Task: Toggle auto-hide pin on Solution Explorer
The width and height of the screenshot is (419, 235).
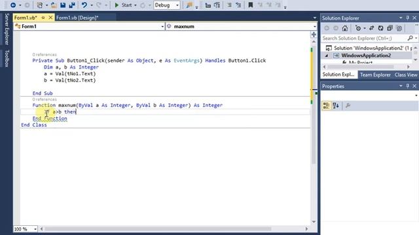Action: [x=407, y=18]
